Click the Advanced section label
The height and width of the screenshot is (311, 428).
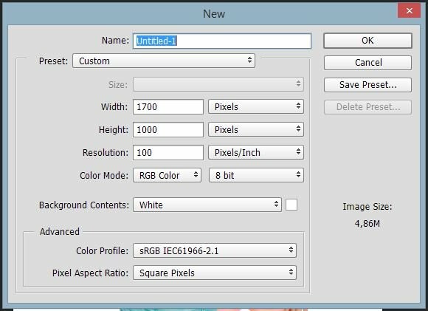coord(60,231)
